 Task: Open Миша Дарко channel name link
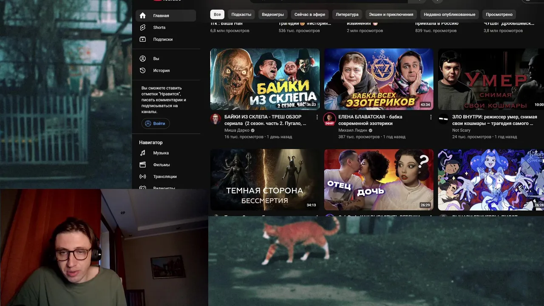pyautogui.click(x=237, y=130)
